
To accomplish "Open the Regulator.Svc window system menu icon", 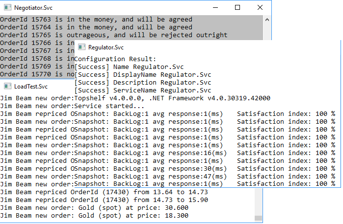I will click(x=82, y=47).
